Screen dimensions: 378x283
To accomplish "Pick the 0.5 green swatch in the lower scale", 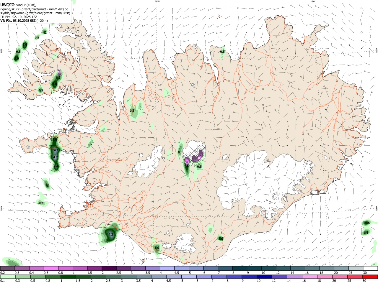I will [38, 277].
